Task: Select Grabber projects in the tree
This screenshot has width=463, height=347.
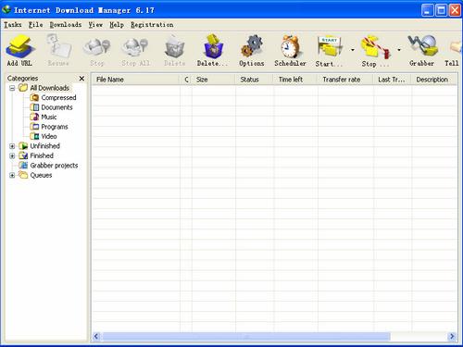Action: 54,166
